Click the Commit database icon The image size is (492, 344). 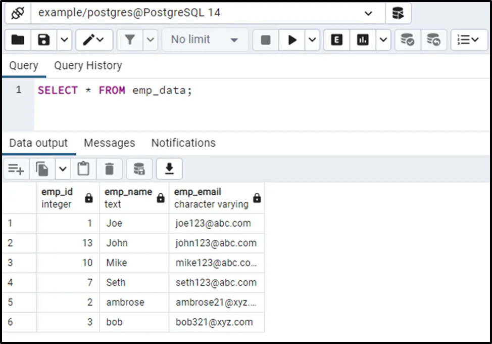(x=407, y=40)
